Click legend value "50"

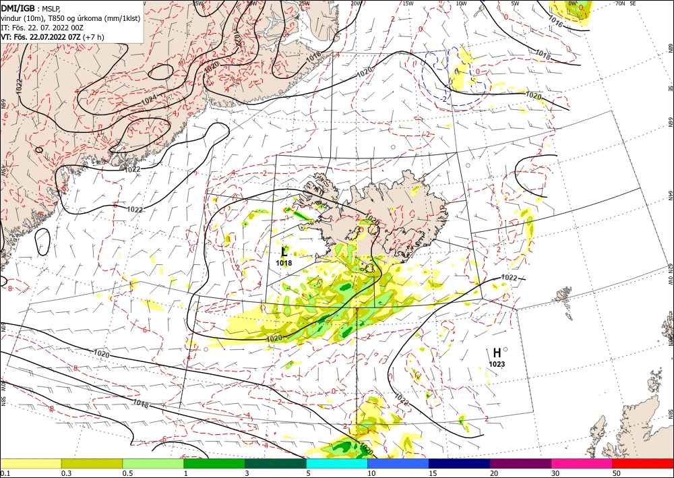point(617,473)
